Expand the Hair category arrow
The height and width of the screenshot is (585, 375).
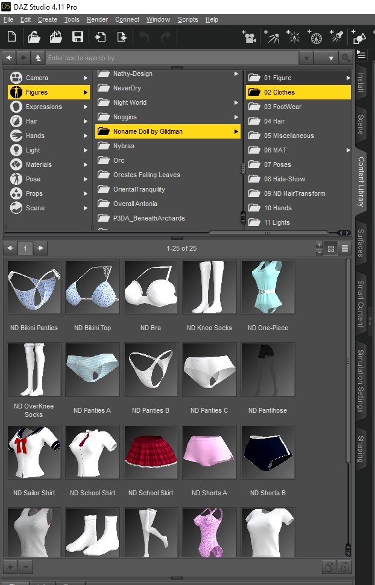pos(86,121)
